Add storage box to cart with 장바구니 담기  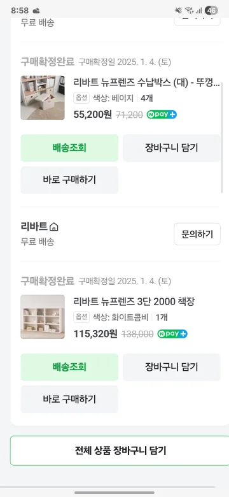point(172,148)
